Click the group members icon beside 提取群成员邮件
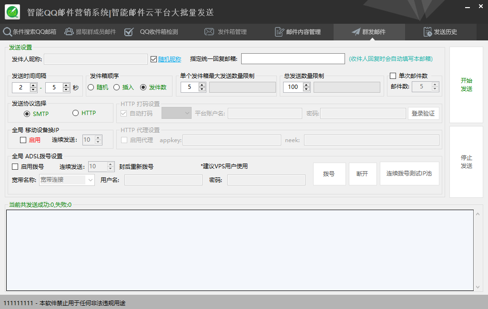The width and height of the screenshot is (488, 309). [x=69, y=32]
